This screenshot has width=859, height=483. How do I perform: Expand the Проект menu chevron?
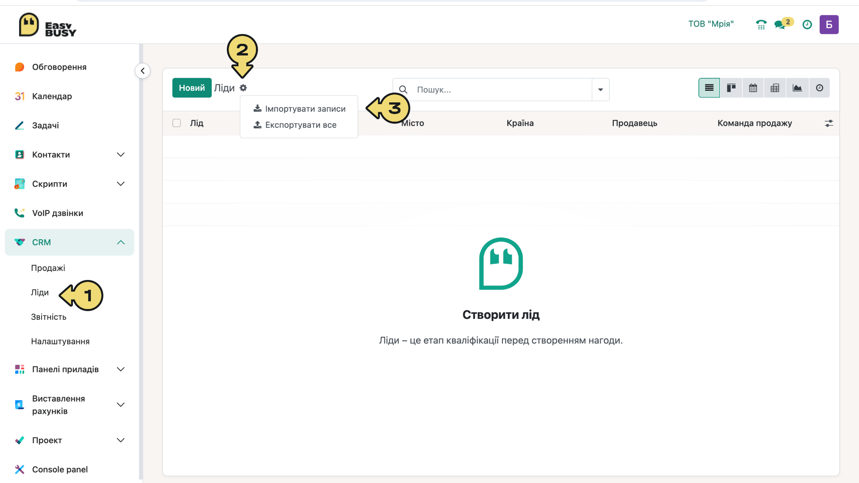pyautogui.click(x=121, y=440)
